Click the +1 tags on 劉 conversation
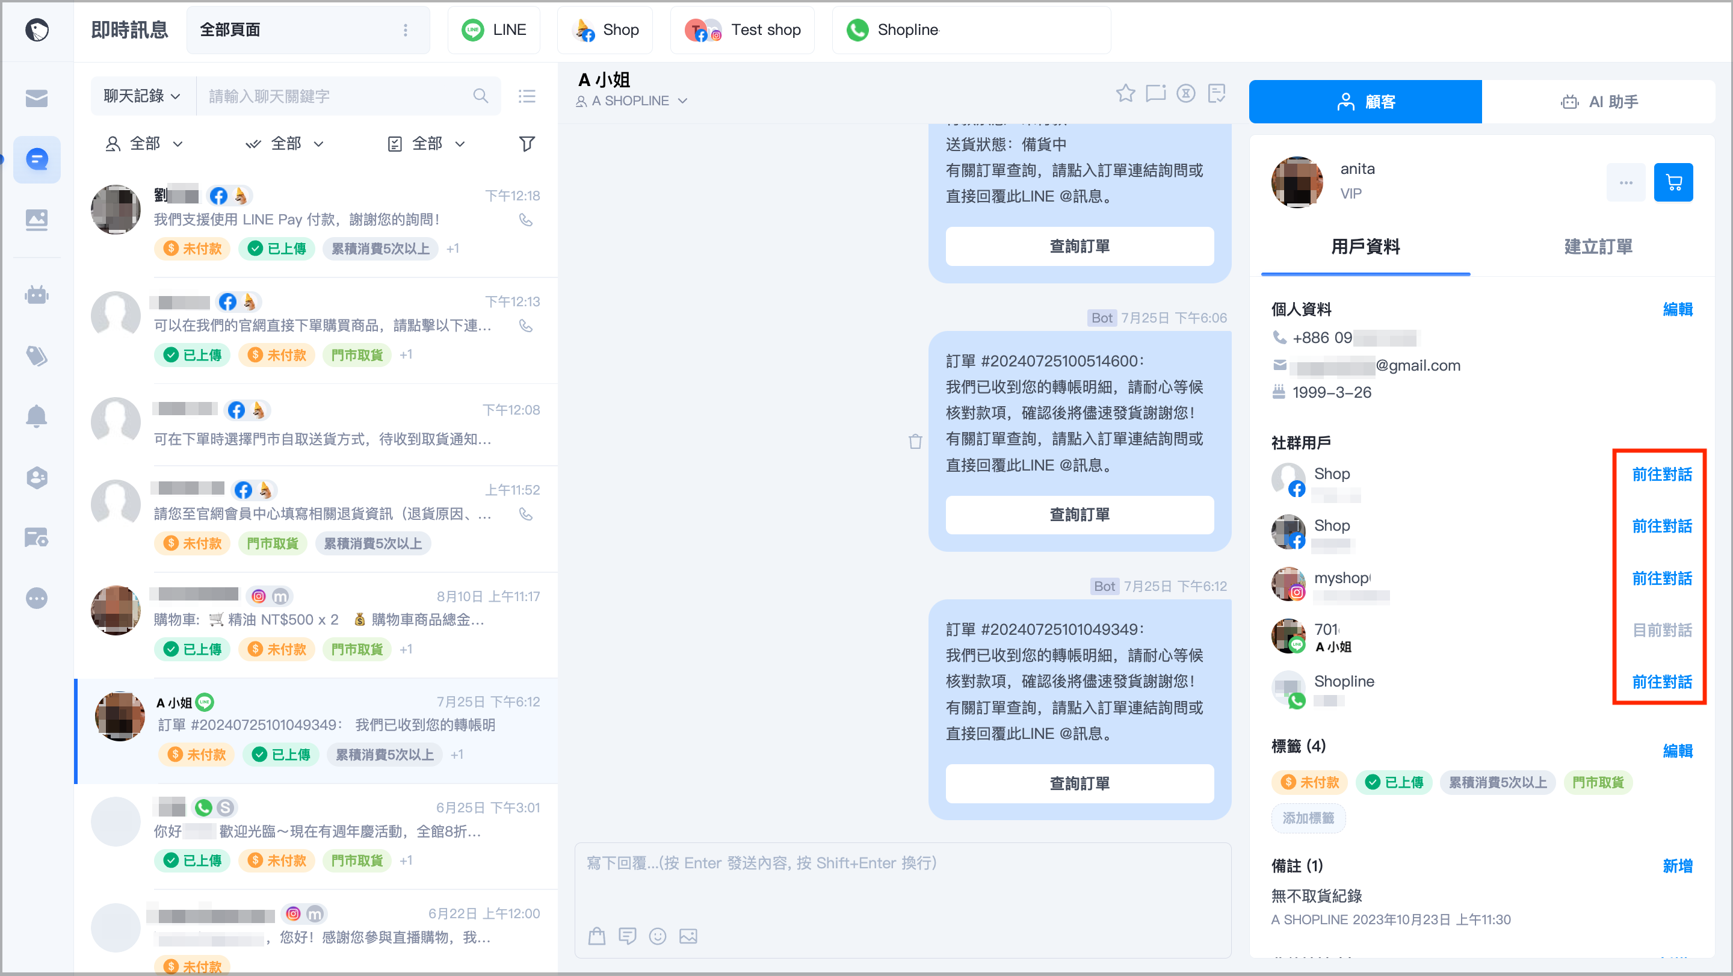Image resolution: width=1733 pixels, height=976 pixels. pyautogui.click(x=452, y=248)
